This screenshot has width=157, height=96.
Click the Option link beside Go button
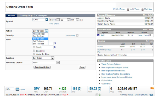coord(22,89)
